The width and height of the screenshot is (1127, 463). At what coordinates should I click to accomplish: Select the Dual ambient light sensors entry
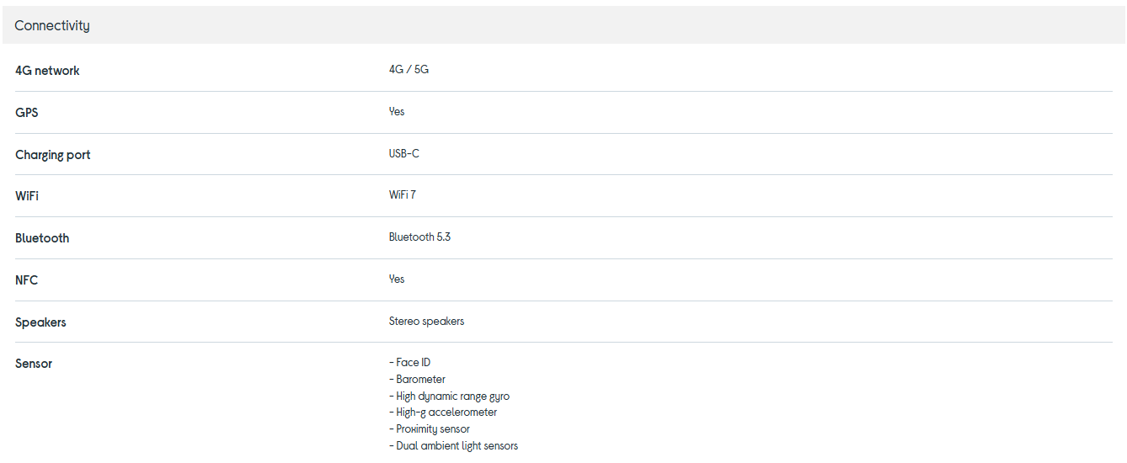tap(457, 446)
